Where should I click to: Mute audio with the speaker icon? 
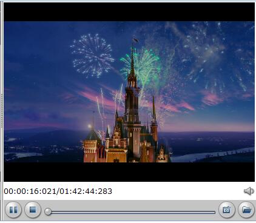[249, 191]
